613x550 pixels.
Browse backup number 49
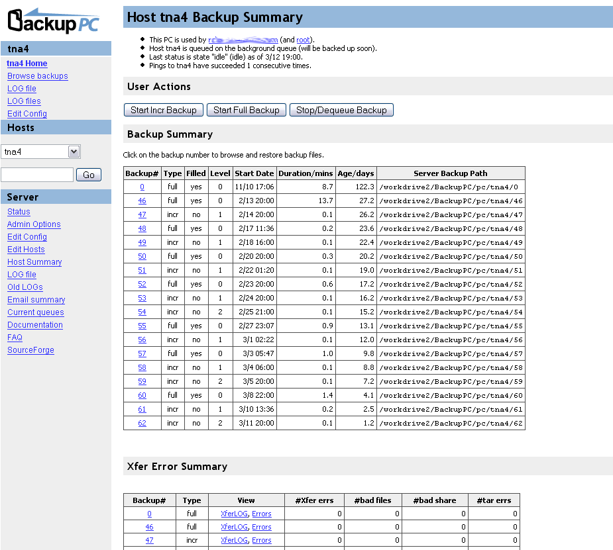click(x=142, y=242)
